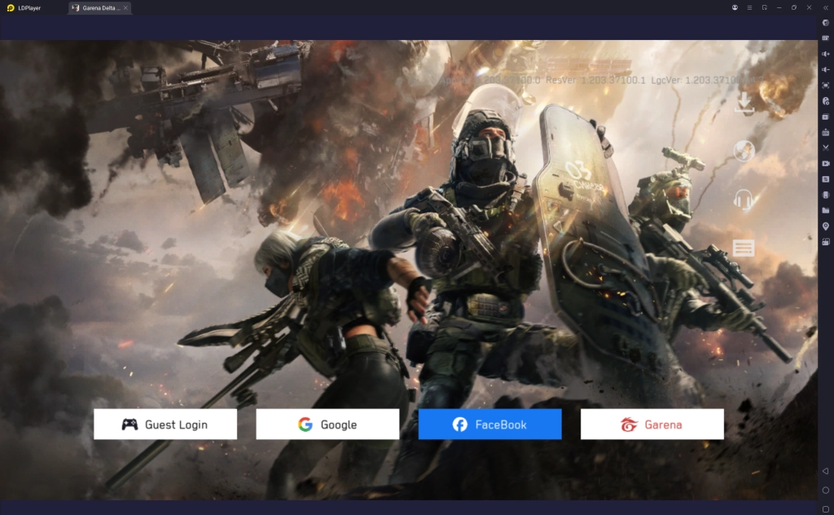Take screenshot with the scissors icon
This screenshot has height=515, width=834.
pyautogui.click(x=825, y=147)
